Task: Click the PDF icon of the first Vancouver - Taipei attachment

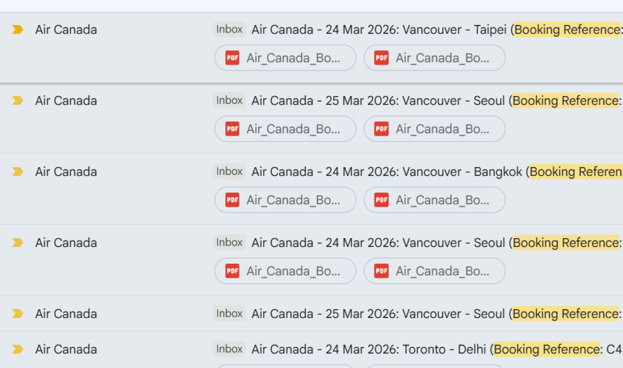Action: pyautogui.click(x=232, y=58)
